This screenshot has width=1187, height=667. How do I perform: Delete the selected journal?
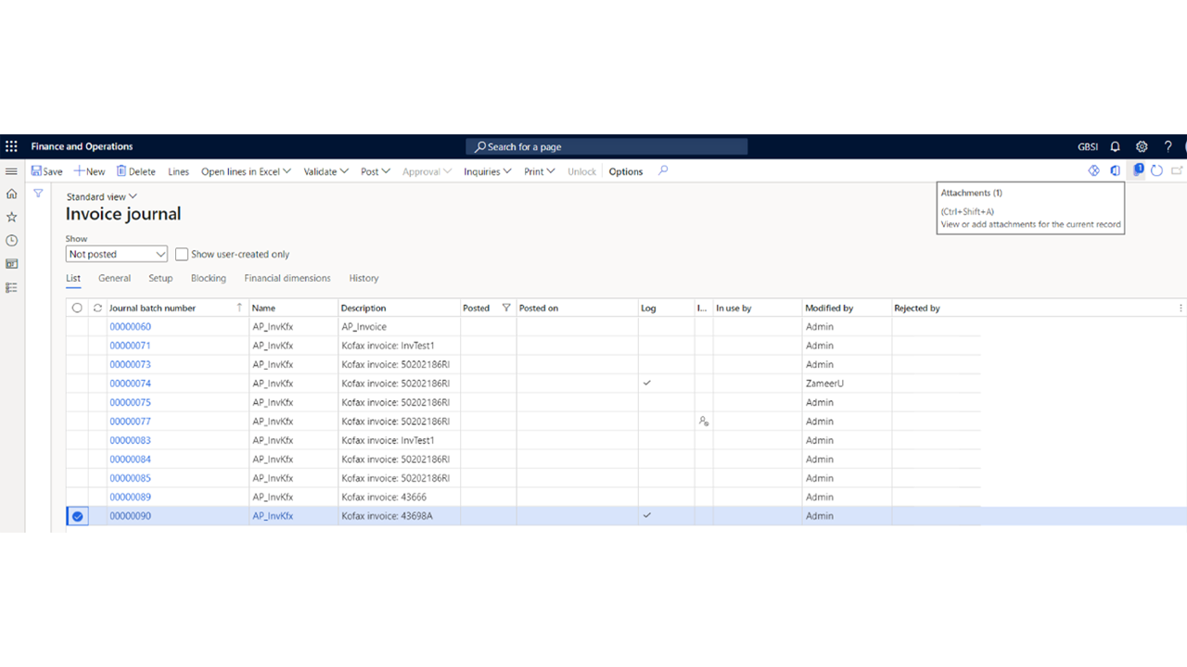[136, 171]
